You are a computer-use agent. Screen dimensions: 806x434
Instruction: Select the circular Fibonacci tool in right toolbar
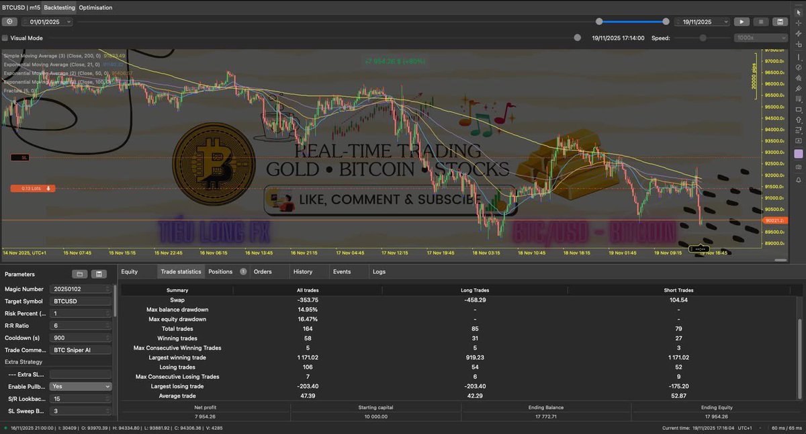coord(798,67)
